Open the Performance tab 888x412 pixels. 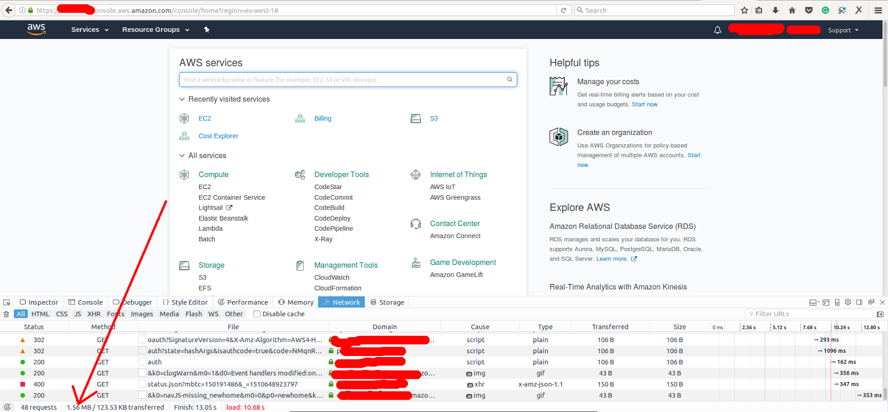point(243,302)
